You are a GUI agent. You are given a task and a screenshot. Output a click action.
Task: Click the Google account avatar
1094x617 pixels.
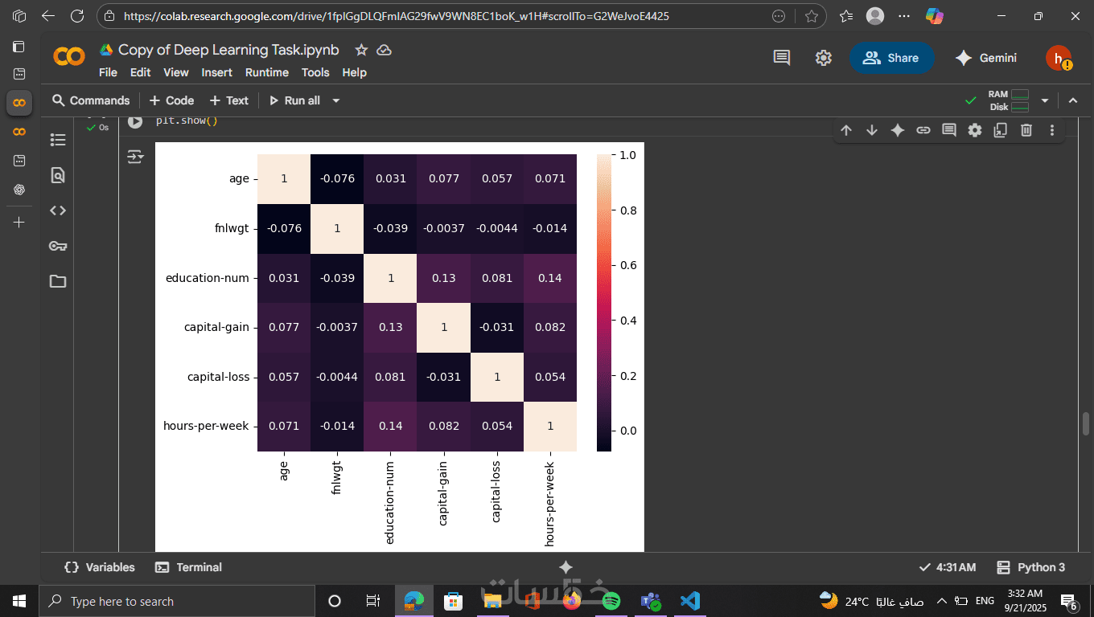[x=1059, y=58]
